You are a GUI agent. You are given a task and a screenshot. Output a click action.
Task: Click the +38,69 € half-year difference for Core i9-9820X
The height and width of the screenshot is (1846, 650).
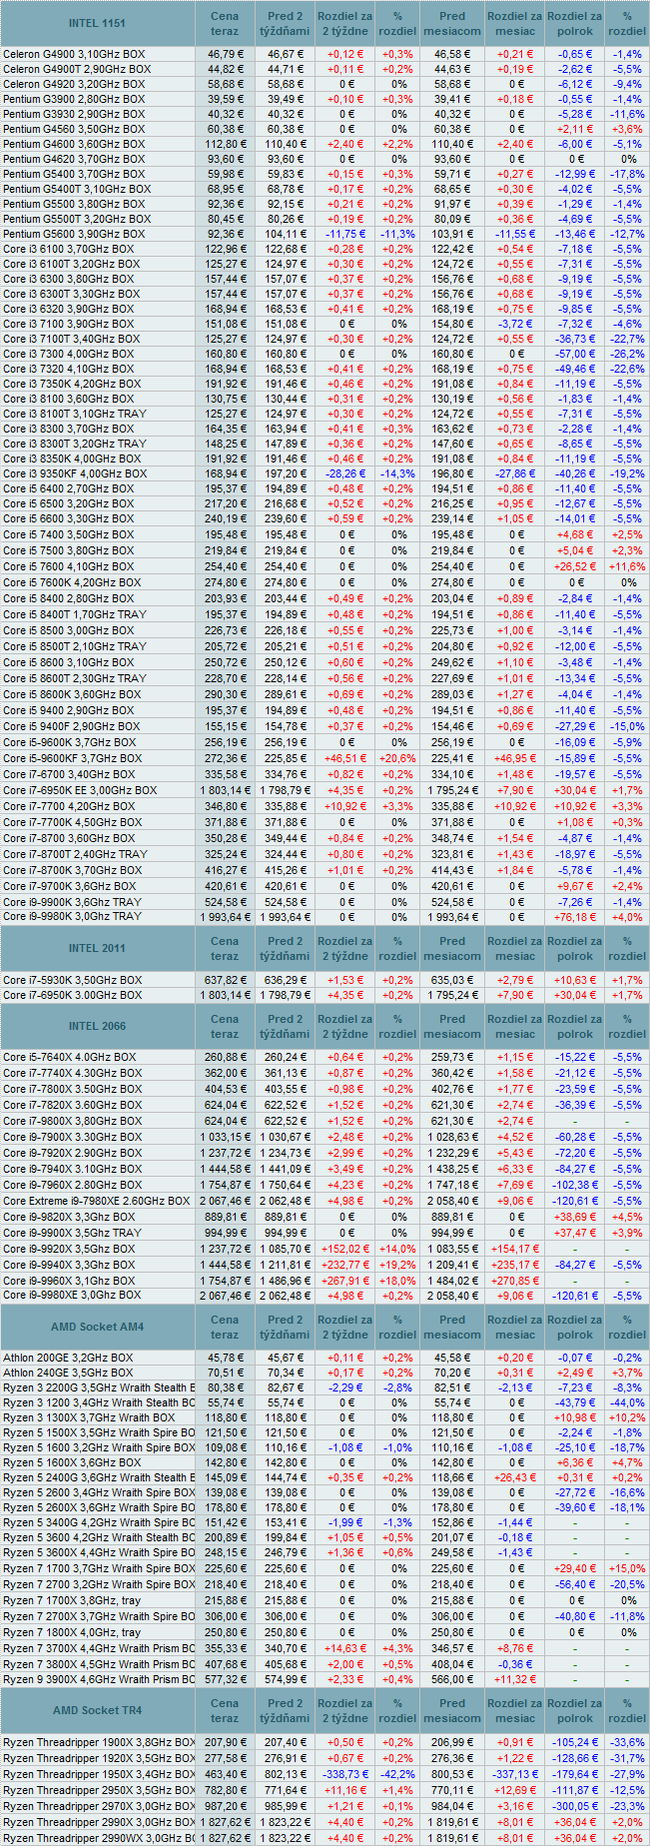pos(575,1217)
